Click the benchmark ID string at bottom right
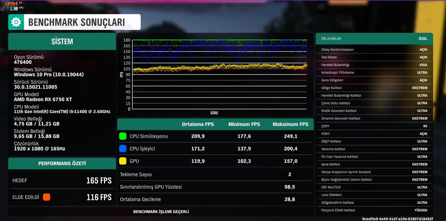The height and width of the screenshot is (221, 446). (397, 219)
